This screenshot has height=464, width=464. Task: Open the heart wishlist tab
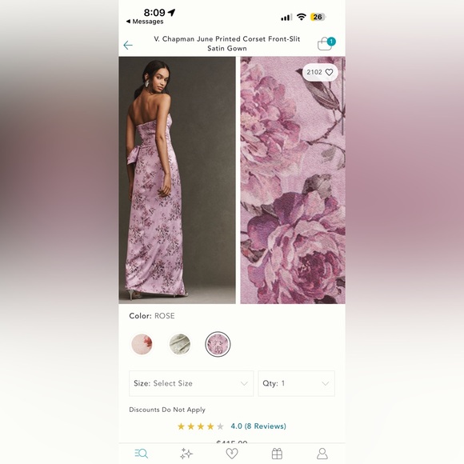(232, 454)
